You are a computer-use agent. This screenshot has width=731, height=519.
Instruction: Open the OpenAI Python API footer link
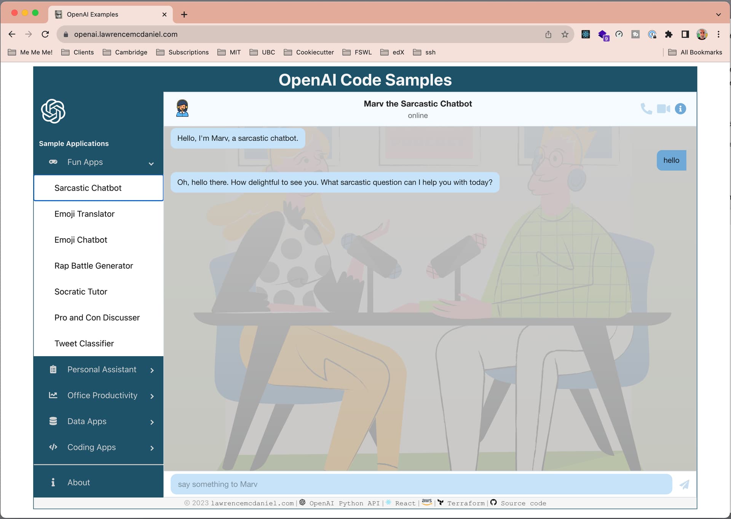tap(344, 503)
